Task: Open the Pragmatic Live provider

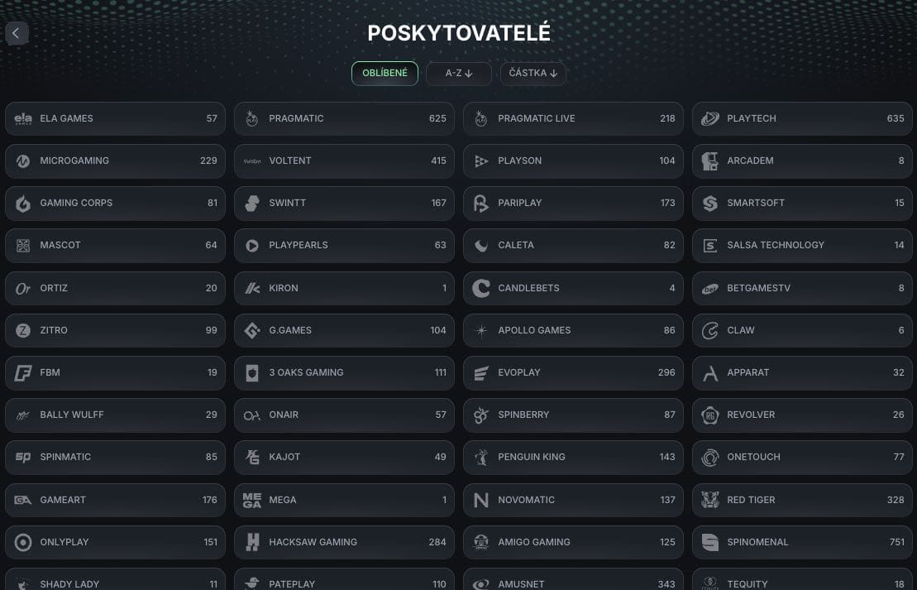Action: [x=572, y=118]
